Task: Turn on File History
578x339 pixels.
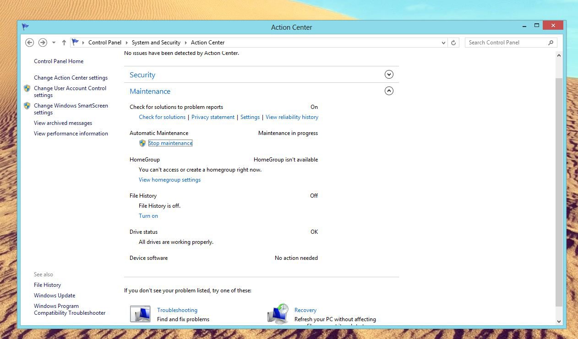Action: (148, 216)
